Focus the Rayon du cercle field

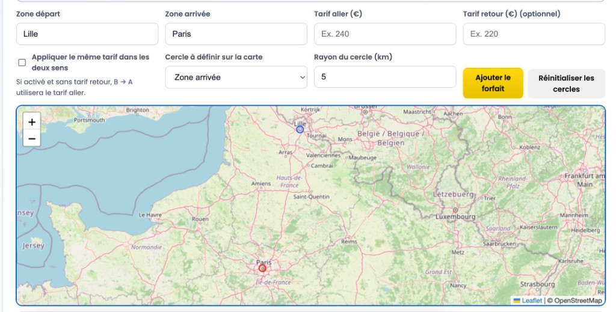click(x=385, y=77)
